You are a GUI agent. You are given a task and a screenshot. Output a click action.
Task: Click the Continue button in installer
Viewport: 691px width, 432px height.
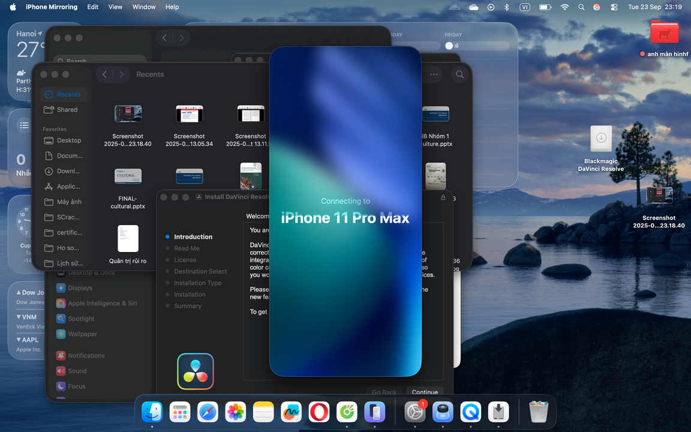pos(425,392)
